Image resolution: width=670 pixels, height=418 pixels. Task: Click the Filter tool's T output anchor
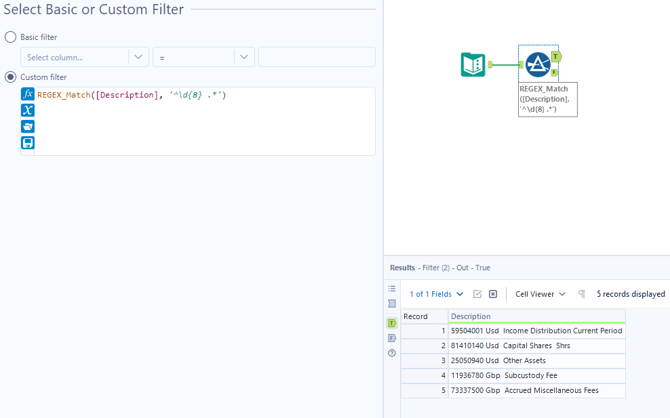click(555, 56)
